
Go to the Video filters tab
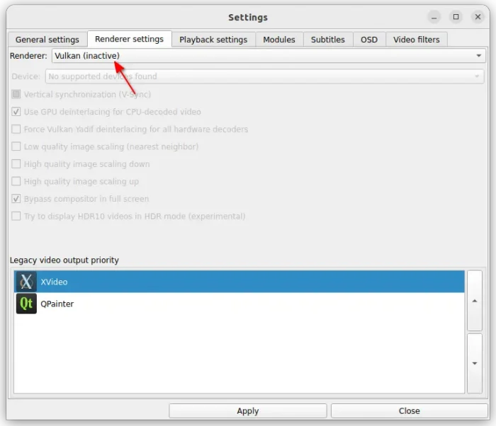417,40
